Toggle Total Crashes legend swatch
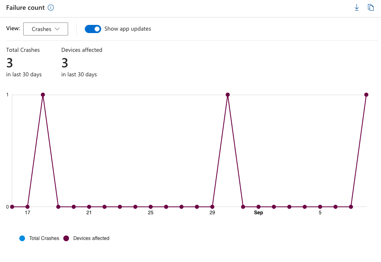The image size is (381, 262). [22, 238]
